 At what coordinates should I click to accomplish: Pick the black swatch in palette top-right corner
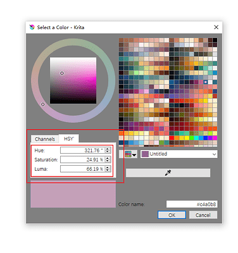coord(215,40)
